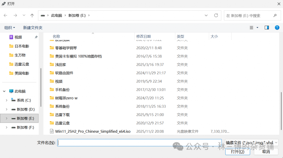The height and width of the screenshot is (158, 283).
Task: Select 新加卷 (E:) in the breadcrumb
Action: (77, 15)
